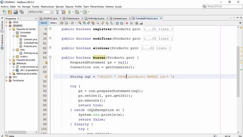Click the Comment editor toolbar icon
This screenshot has width=243, height=137.
[137, 23]
